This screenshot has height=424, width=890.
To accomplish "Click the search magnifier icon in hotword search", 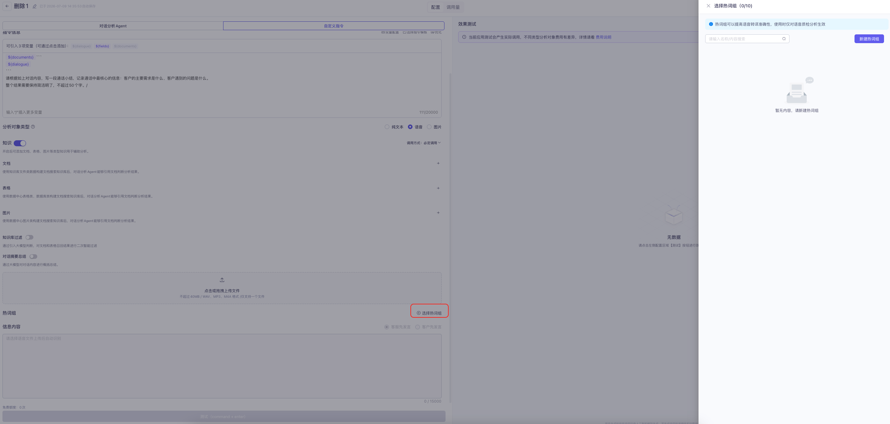I will click(784, 39).
